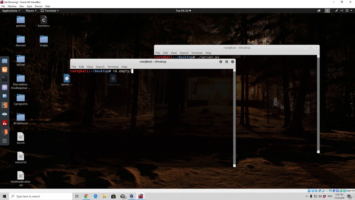355x200 pixels.
Task: Open the Help menu in the front terminal
Action: pyautogui.click(x=124, y=67)
